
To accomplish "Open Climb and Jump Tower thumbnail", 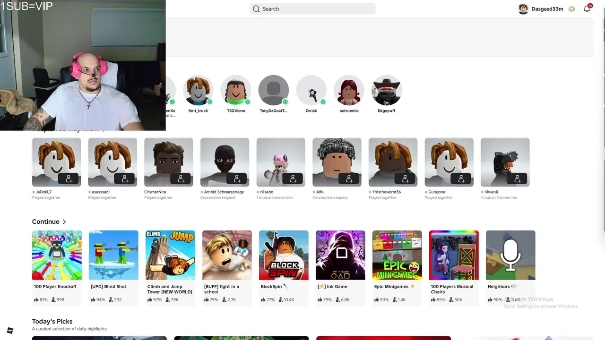I will click(x=170, y=255).
